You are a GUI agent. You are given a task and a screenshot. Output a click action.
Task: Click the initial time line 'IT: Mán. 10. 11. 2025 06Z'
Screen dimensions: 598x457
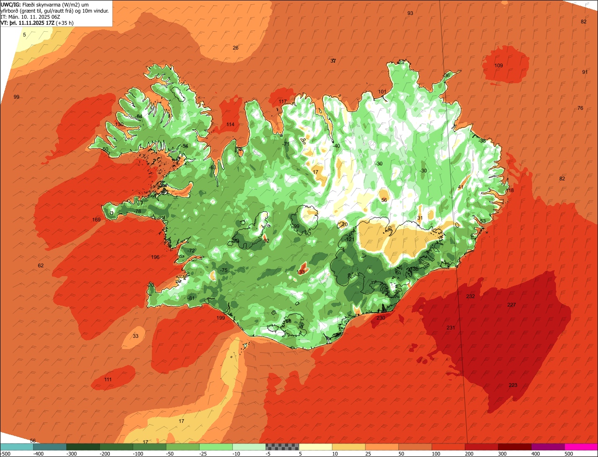point(29,16)
